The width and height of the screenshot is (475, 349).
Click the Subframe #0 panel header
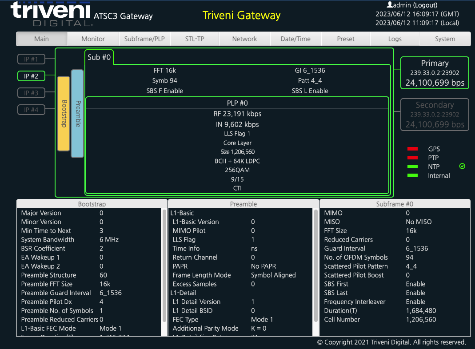395,204
